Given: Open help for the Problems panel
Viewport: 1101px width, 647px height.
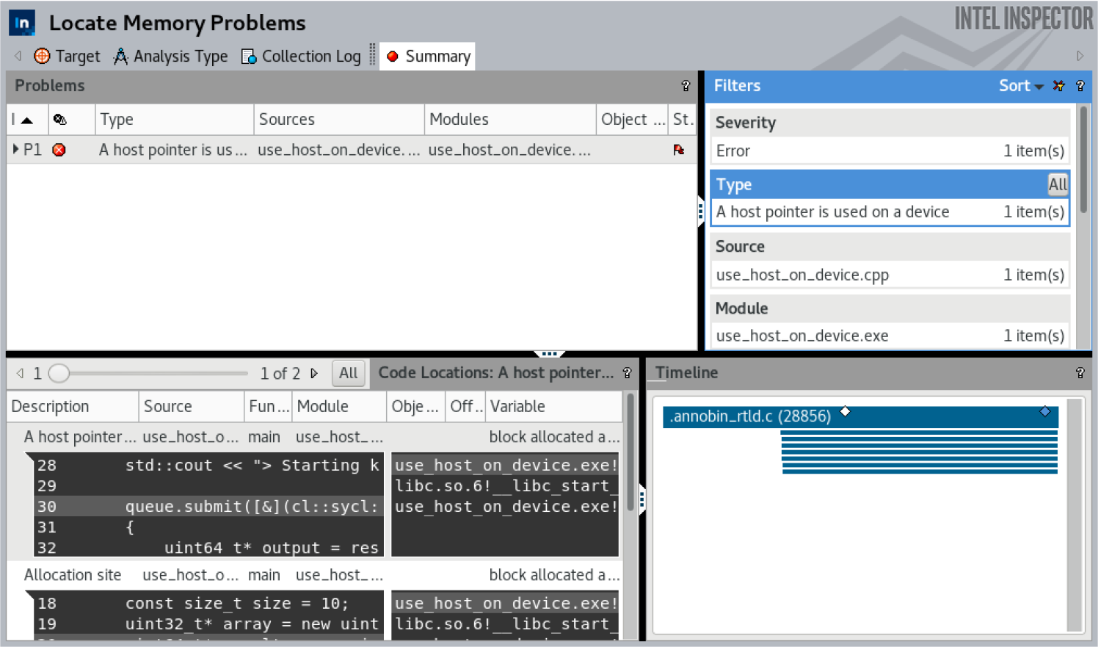Looking at the screenshot, I should pos(686,86).
